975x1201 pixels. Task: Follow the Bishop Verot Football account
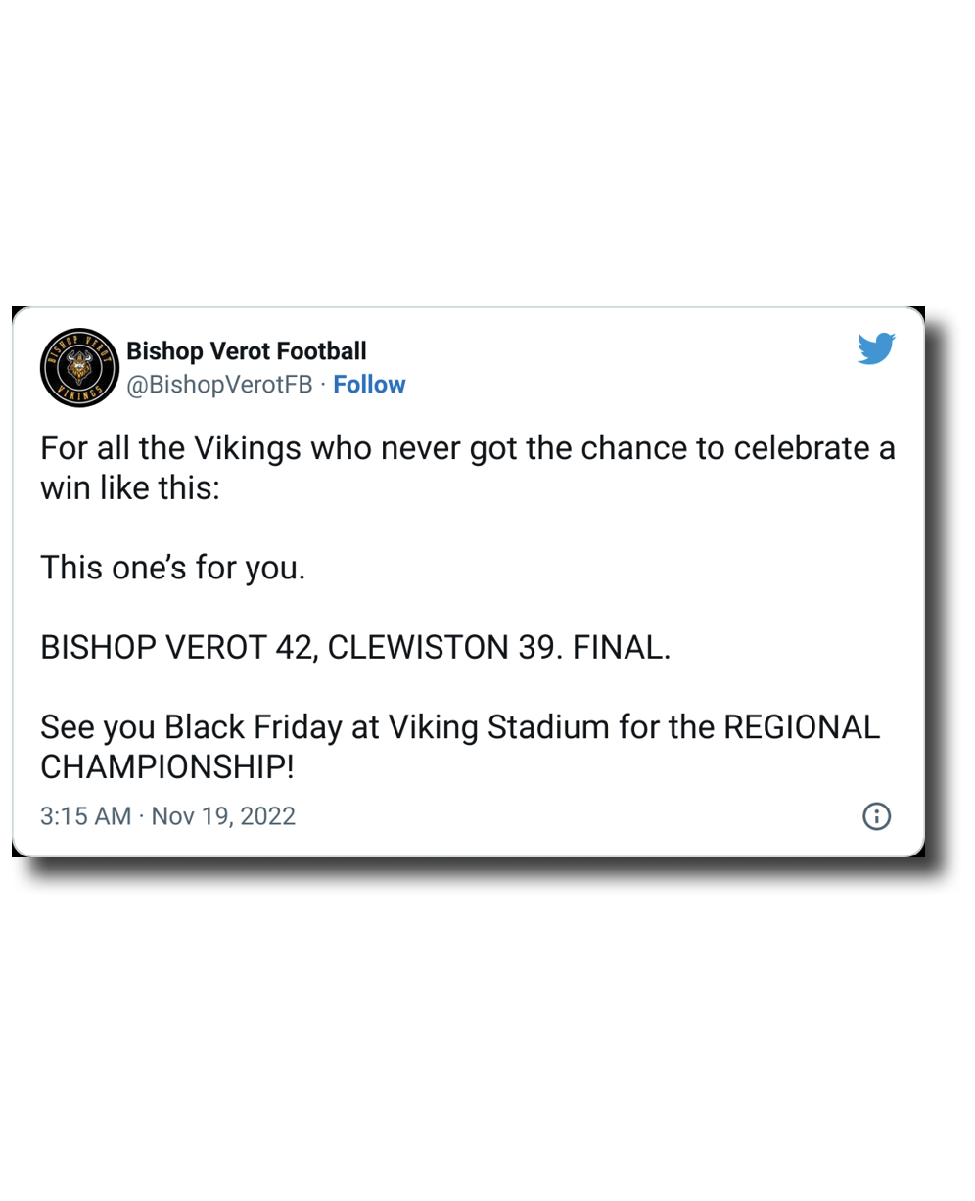coord(369,385)
